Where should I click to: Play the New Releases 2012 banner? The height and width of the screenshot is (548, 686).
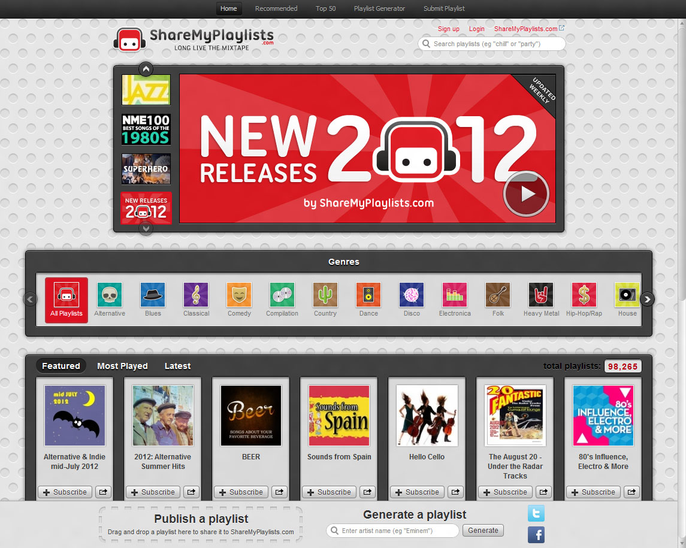point(526,193)
